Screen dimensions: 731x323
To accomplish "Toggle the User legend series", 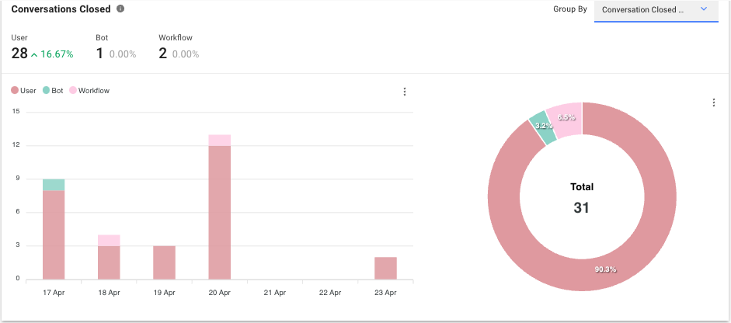I will (23, 91).
